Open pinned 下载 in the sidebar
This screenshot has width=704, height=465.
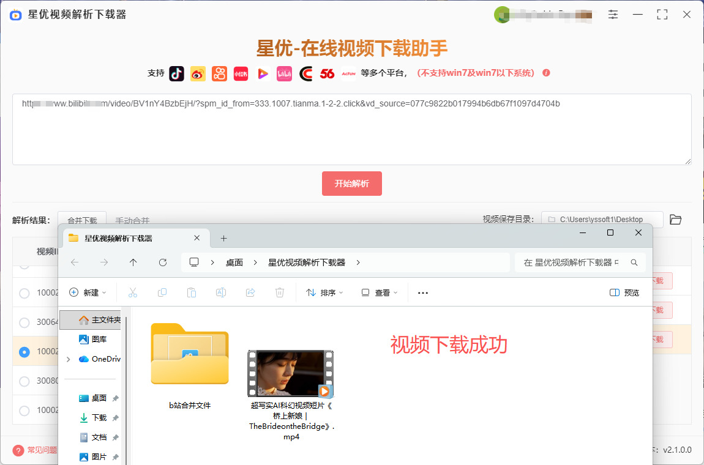[x=92, y=418]
